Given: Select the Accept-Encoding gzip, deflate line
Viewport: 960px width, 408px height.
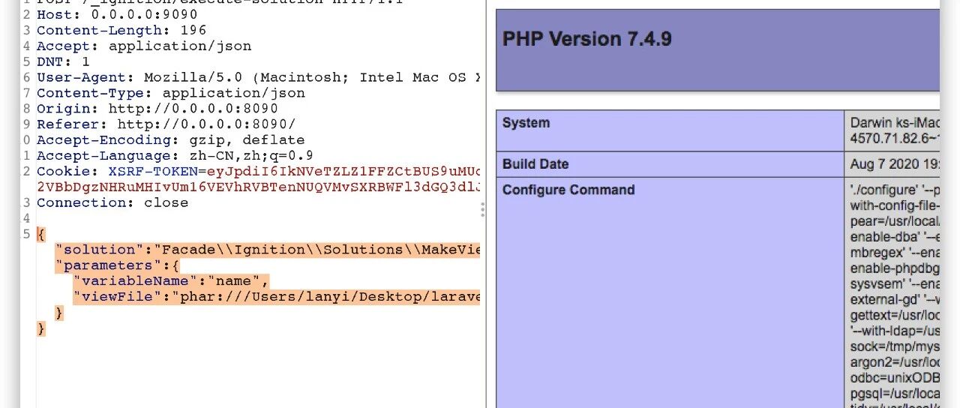Looking at the screenshot, I should click(171, 140).
